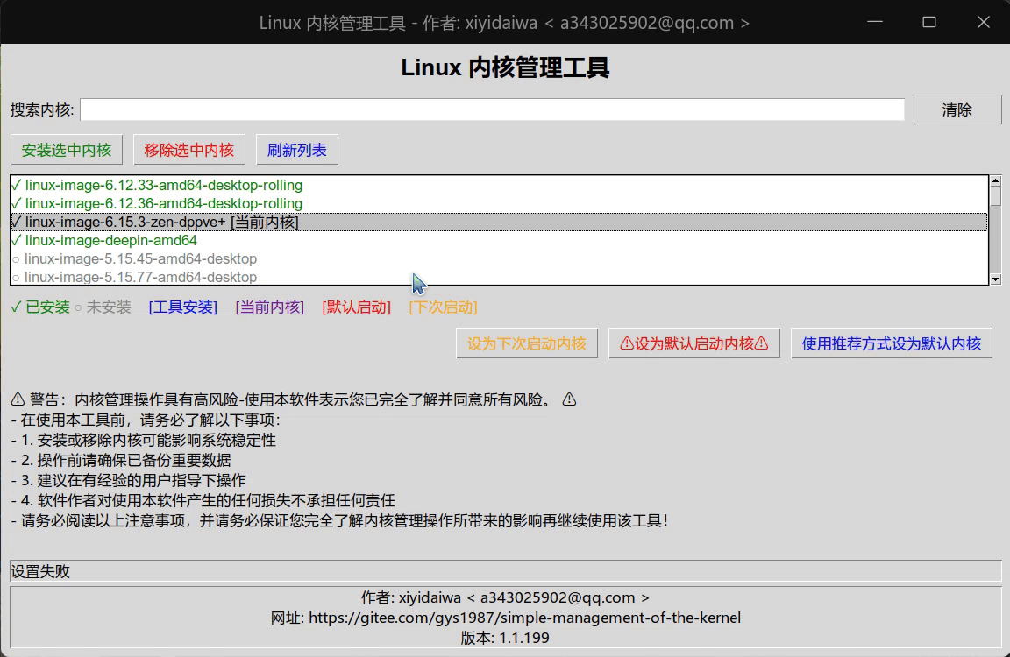Click the [工具安装] legend label
The image size is (1010, 657).
tap(183, 307)
